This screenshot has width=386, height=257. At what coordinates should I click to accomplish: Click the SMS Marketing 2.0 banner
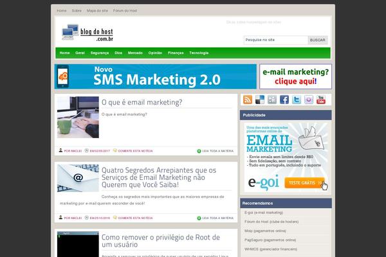coord(155,76)
